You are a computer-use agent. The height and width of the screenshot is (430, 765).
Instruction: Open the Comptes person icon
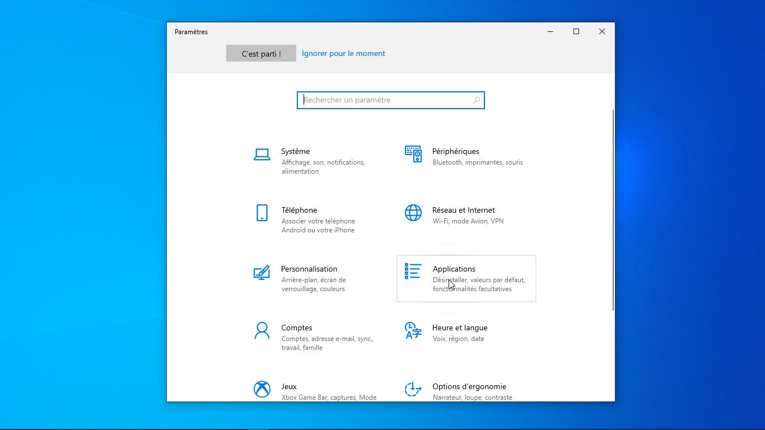[x=262, y=330]
